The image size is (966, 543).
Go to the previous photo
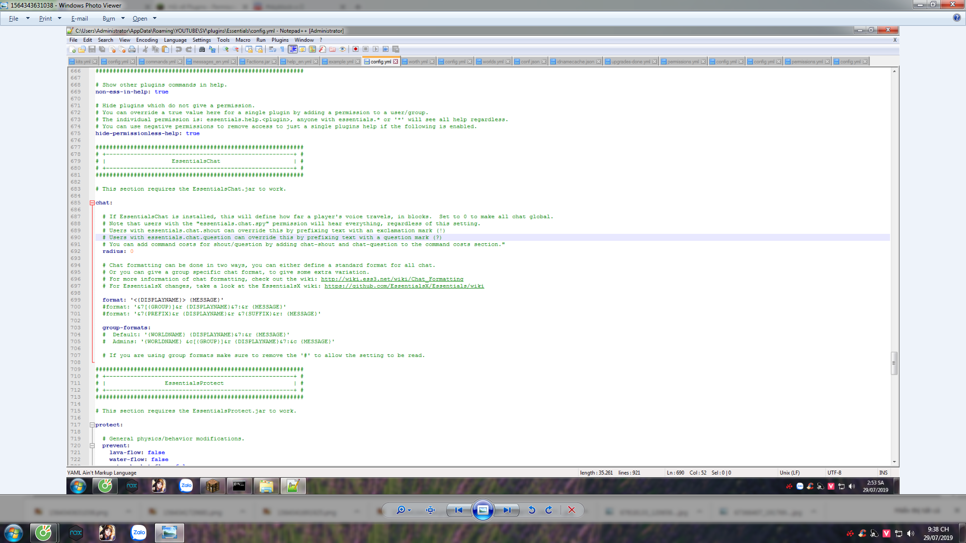tap(458, 510)
